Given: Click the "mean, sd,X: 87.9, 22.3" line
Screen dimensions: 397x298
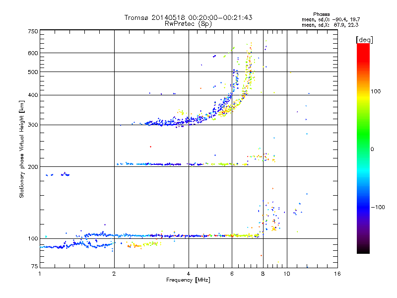Looking at the screenshot, I should [330, 25].
